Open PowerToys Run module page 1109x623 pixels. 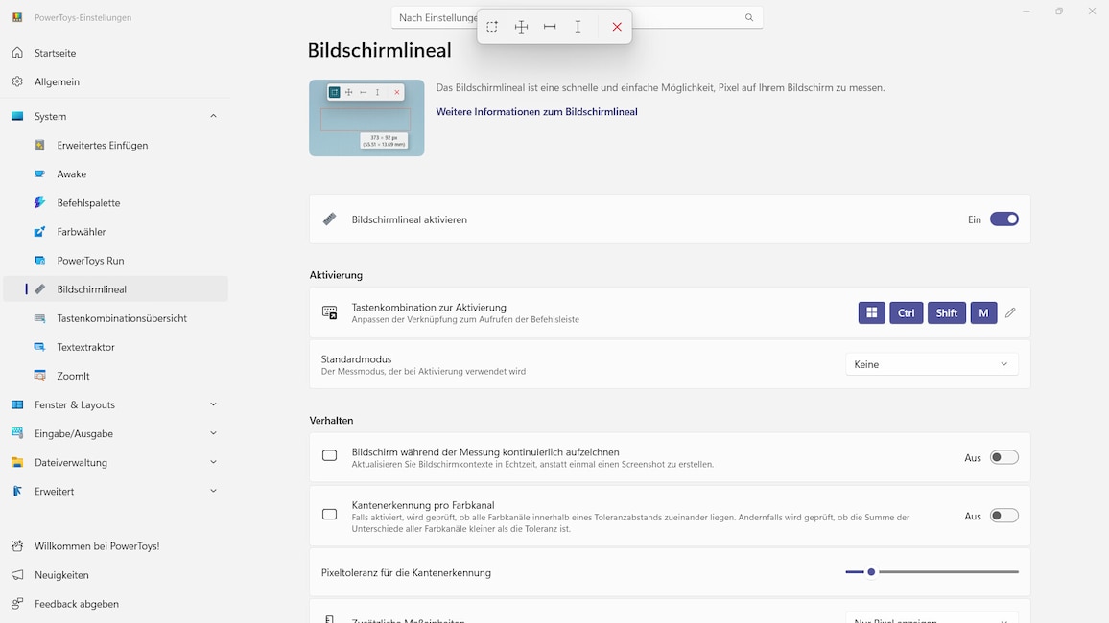tap(116, 261)
